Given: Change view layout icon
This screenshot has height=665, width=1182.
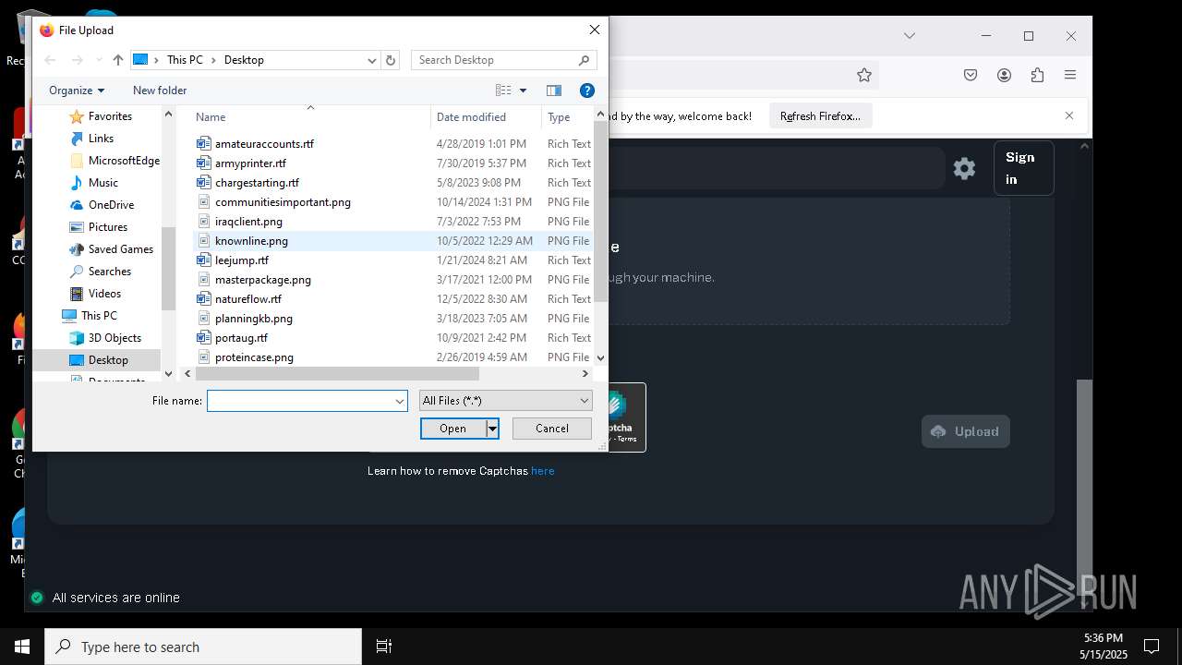Looking at the screenshot, I should 503,91.
